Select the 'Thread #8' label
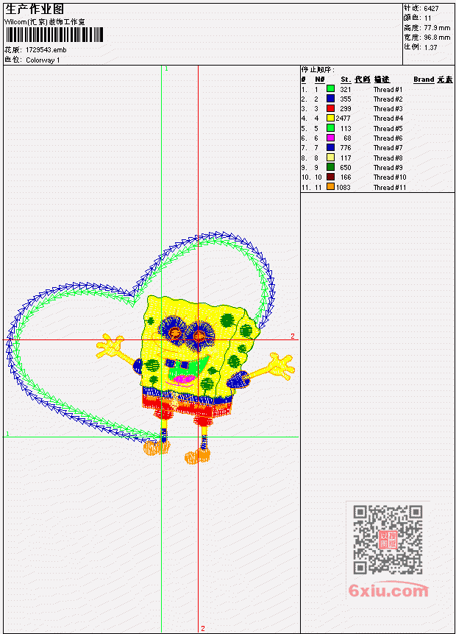This screenshot has height=634, width=456. click(x=388, y=158)
